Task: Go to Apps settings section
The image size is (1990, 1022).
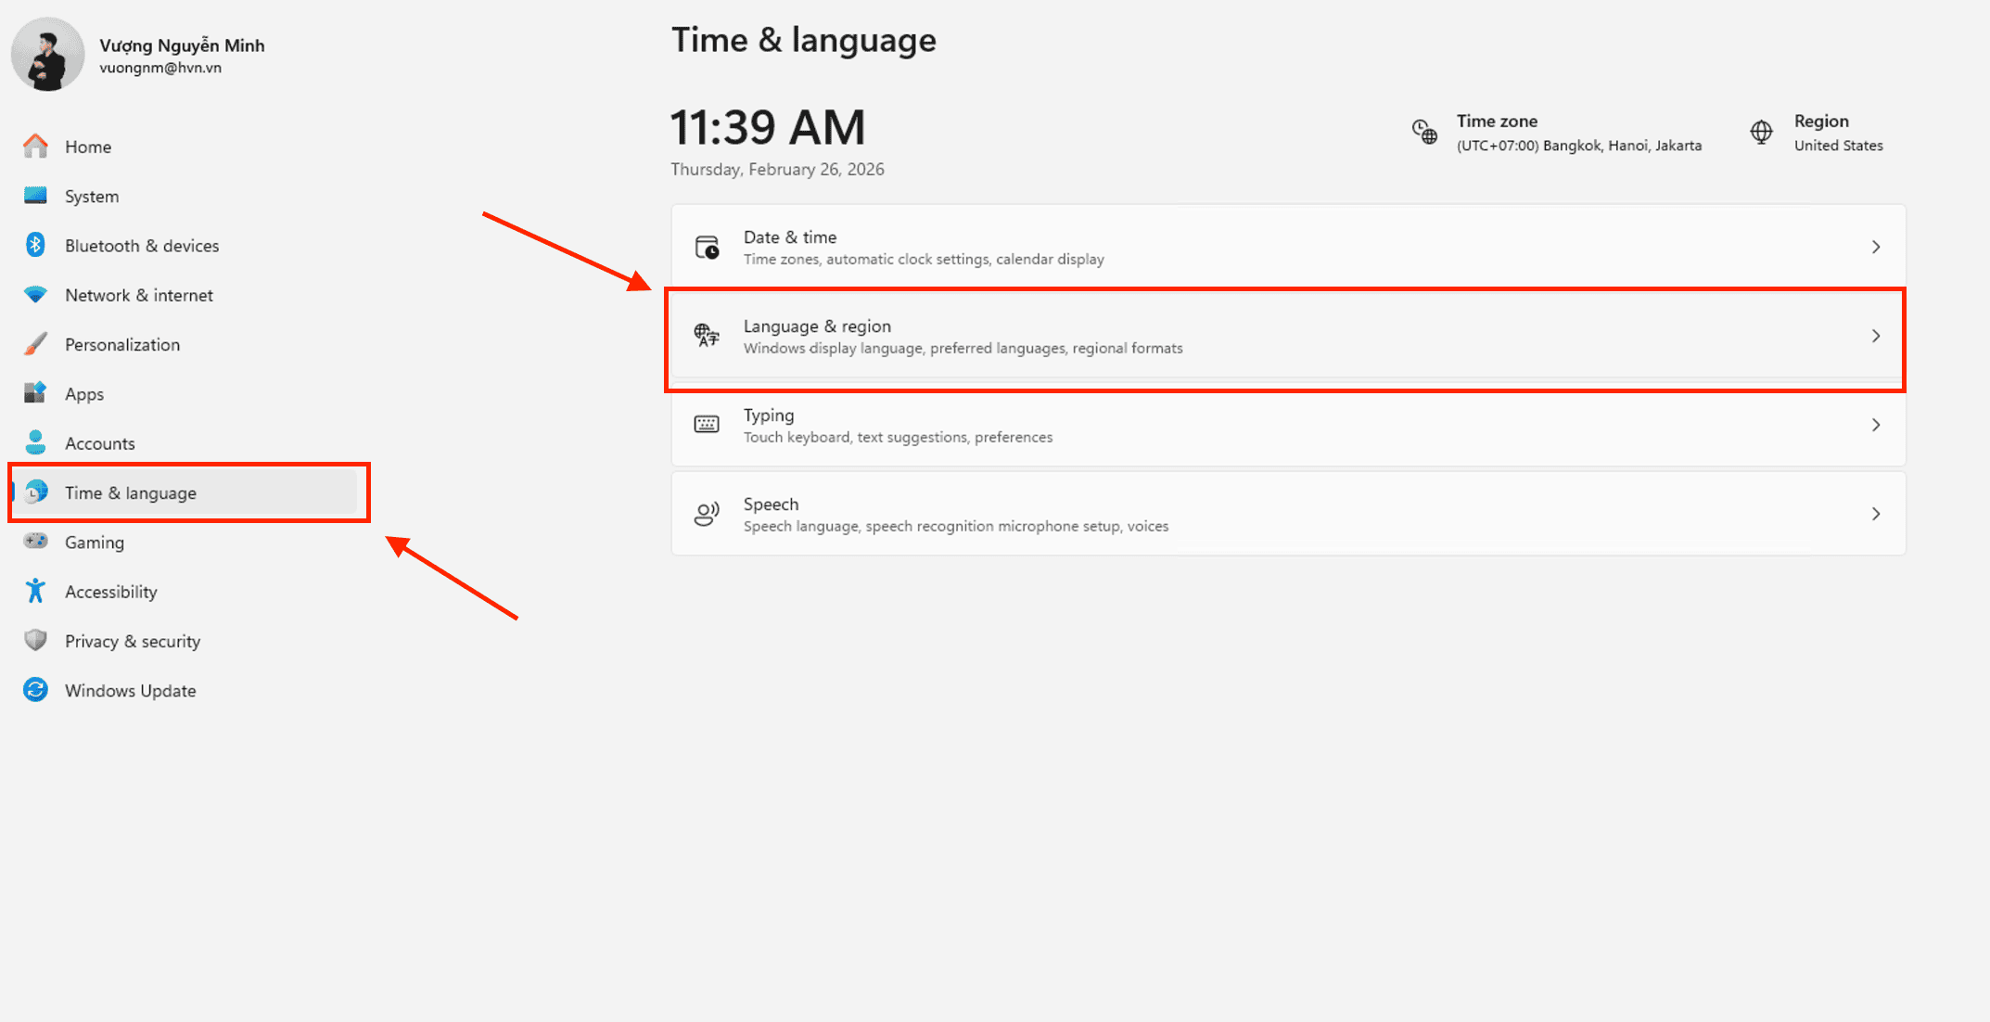Action: (84, 394)
